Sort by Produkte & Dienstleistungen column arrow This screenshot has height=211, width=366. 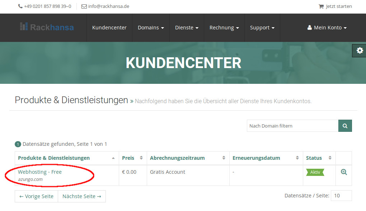coord(113,158)
